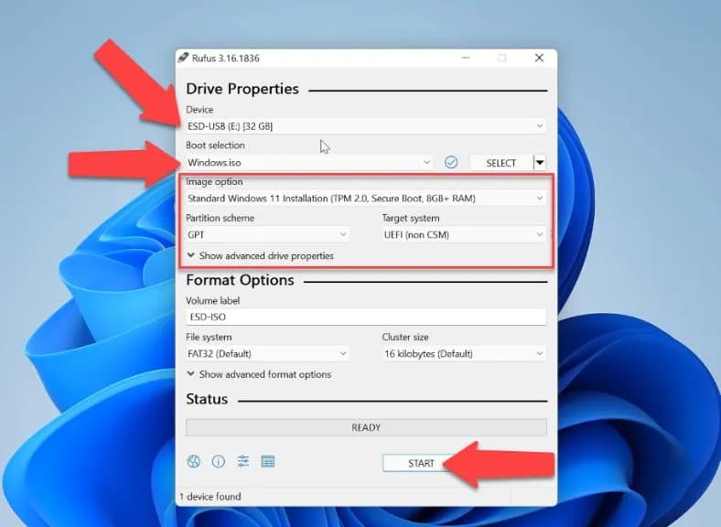This screenshot has width=721, height=527.
Task: Change the Partition scheme GPT dropdown
Action: coord(267,235)
